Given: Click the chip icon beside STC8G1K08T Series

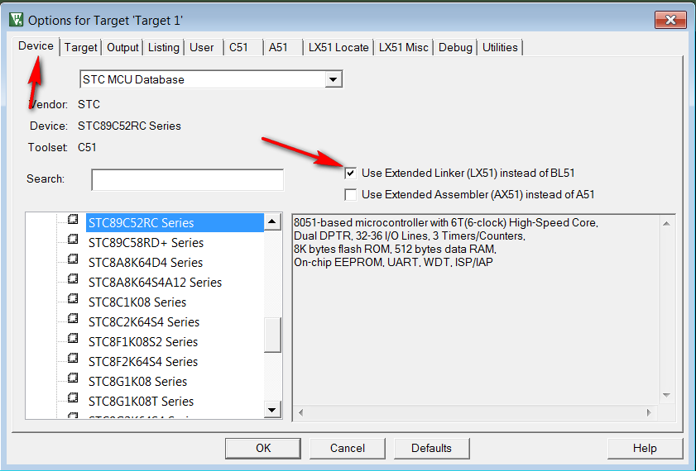Looking at the screenshot, I should tap(73, 398).
